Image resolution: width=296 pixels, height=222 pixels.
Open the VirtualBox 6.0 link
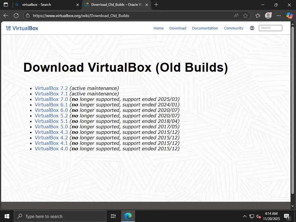tap(51, 110)
